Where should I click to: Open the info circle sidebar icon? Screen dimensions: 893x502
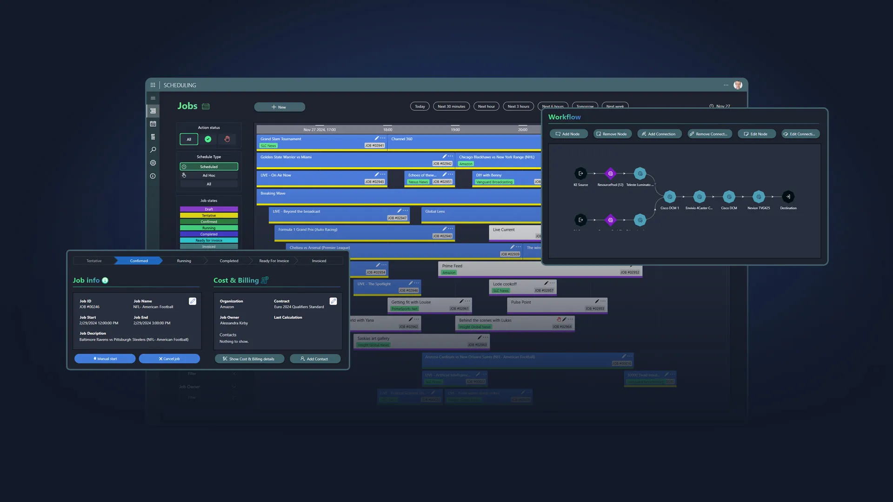coord(153,176)
